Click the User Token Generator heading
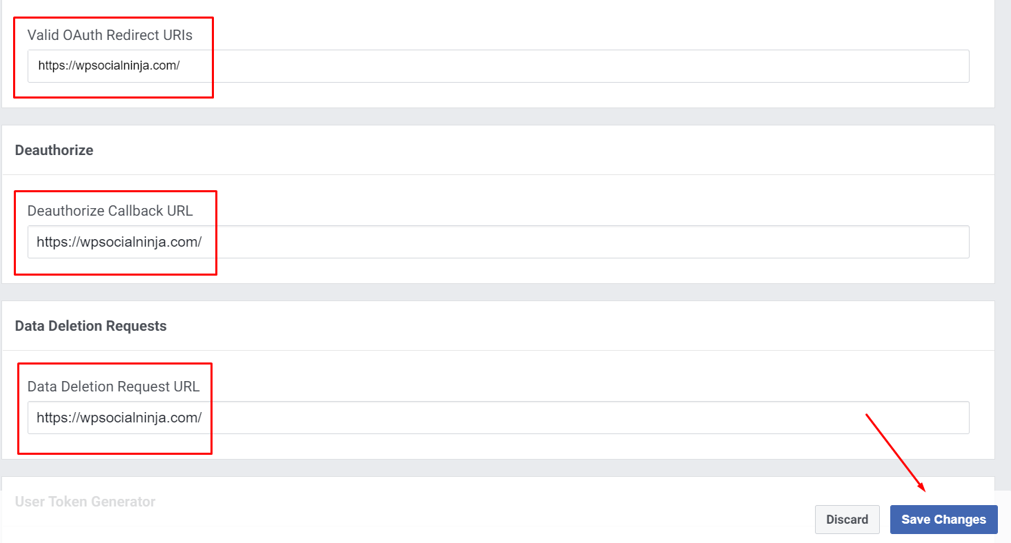The image size is (1011, 543). pos(85,502)
